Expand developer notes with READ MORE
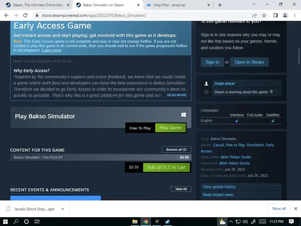The image size is (301, 226). 177,95
